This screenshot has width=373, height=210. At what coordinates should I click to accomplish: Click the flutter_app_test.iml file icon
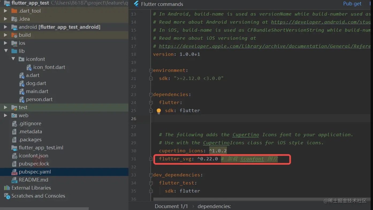pyautogui.click(x=14, y=148)
